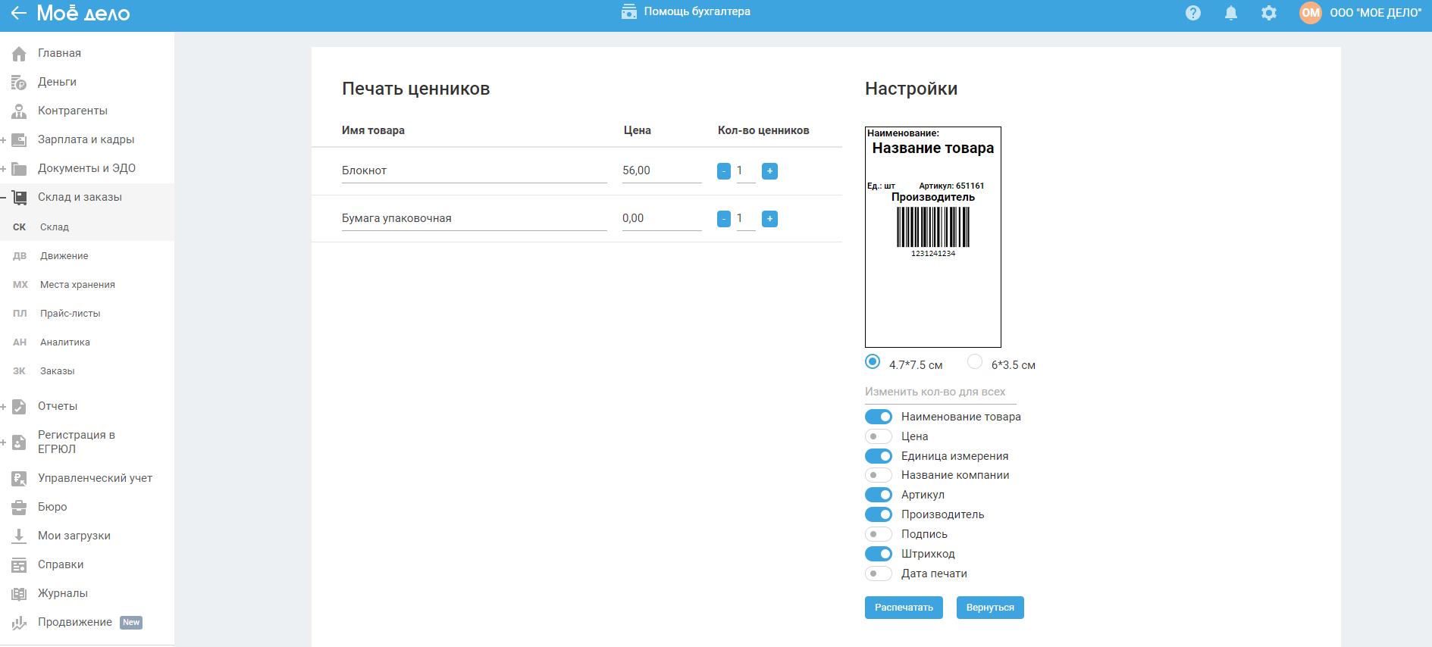Open settings gear icon in header

tap(1268, 13)
